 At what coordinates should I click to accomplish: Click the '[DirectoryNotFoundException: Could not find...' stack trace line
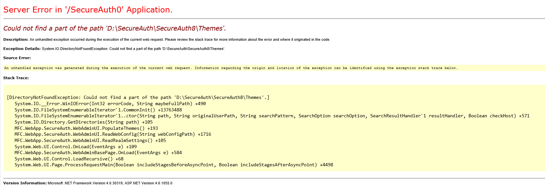point(138,98)
